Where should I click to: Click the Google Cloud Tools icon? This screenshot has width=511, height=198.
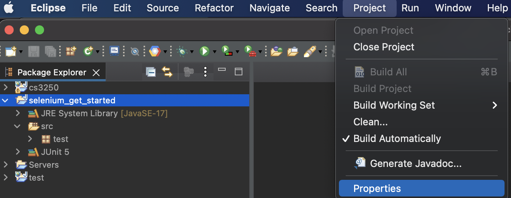(x=155, y=51)
